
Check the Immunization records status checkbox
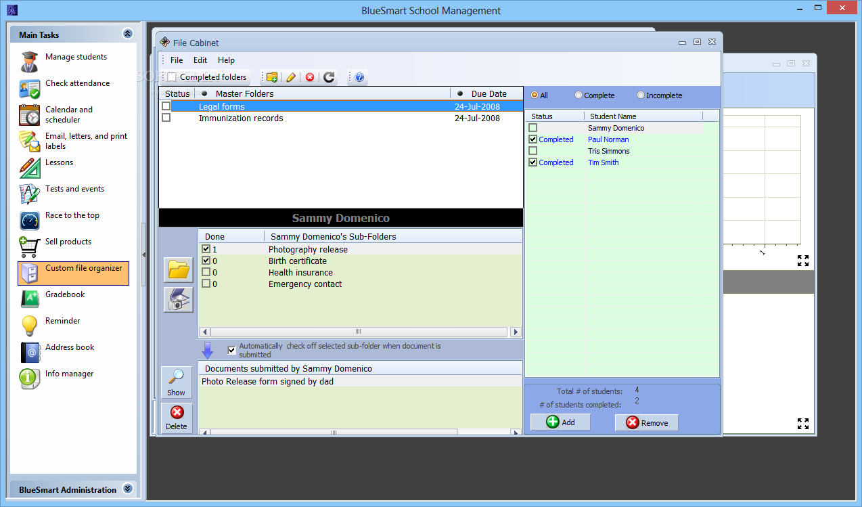[166, 118]
